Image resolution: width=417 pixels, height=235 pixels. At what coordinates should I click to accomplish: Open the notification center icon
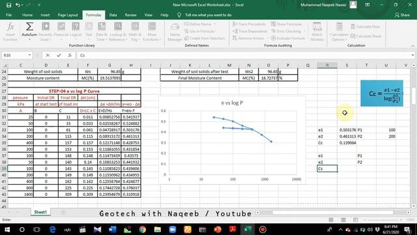[408, 229]
